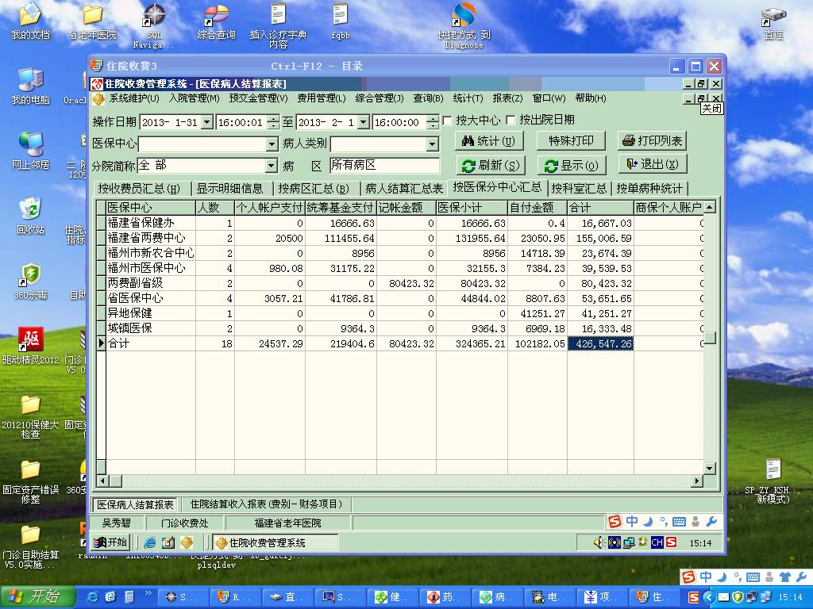Open 201210保健大检查 folder
The image size is (813, 609).
(31, 417)
